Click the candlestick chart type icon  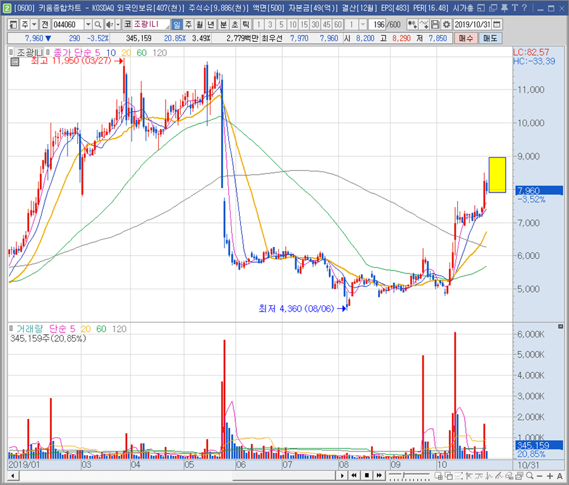pyautogui.click(x=412, y=25)
